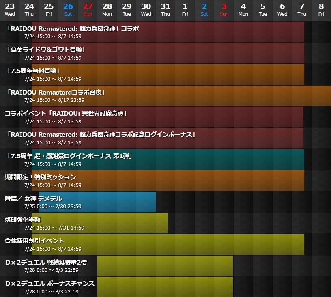
Task: Open the 「葛葉ライドウ&ゴウト召喚」 event title
Action: pos(46,49)
